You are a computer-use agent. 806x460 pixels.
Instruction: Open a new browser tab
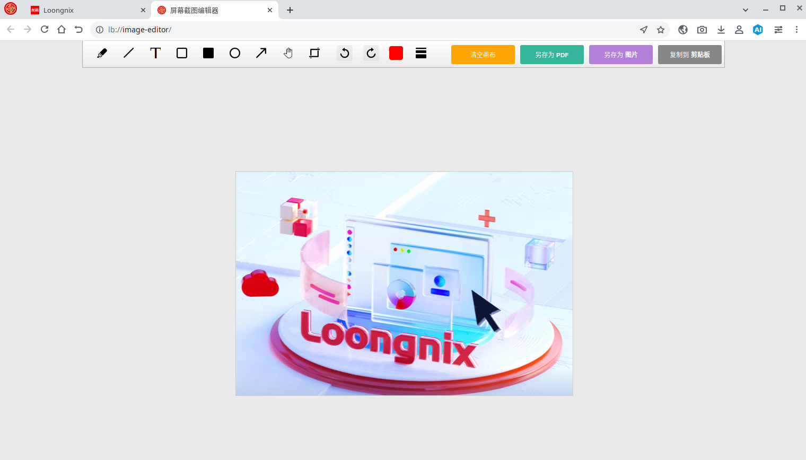pos(290,10)
